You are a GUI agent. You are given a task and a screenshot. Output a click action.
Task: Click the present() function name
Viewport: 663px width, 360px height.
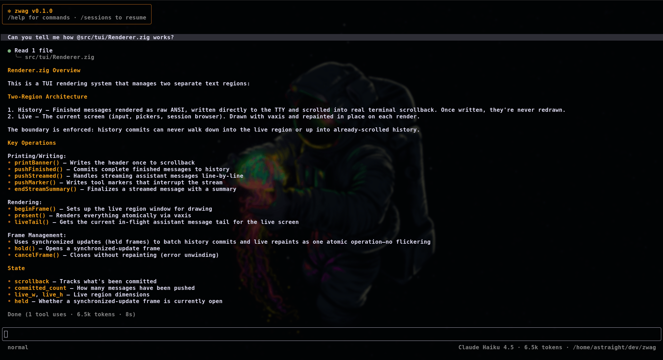(30, 216)
